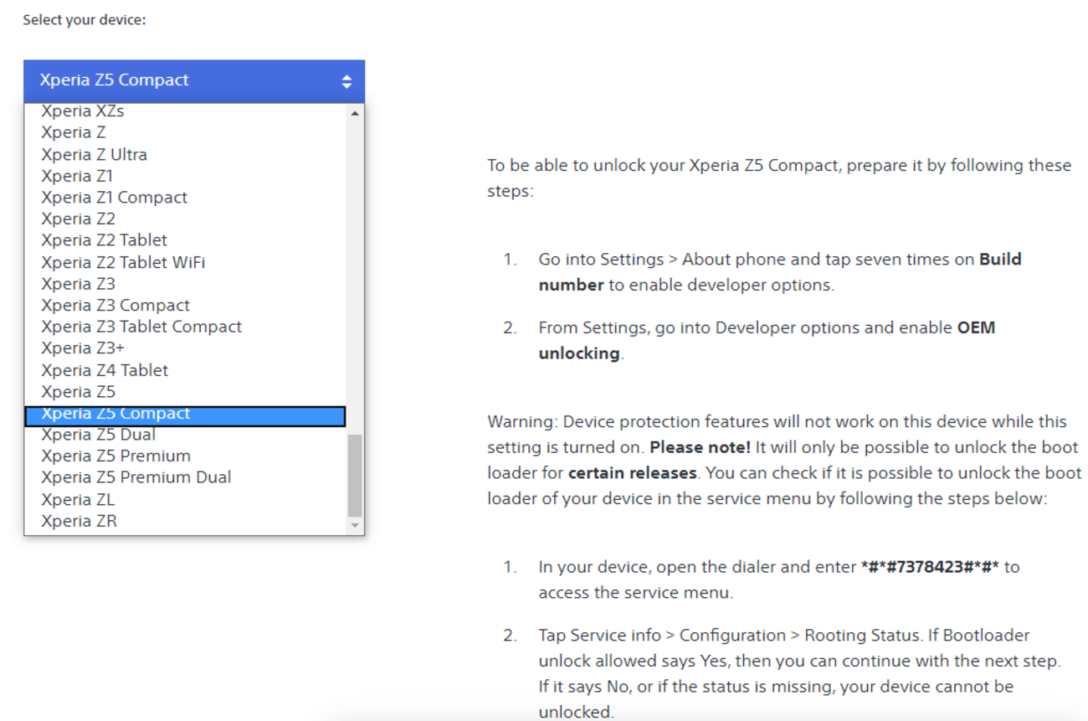Image resolution: width=1088 pixels, height=721 pixels.
Task: Click the bold 'Build number' text
Action: pyautogui.click(x=780, y=272)
